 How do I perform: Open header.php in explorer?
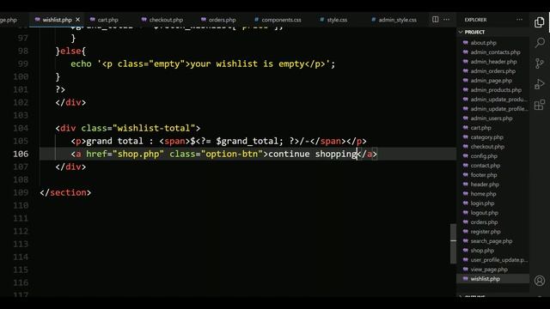click(485, 185)
